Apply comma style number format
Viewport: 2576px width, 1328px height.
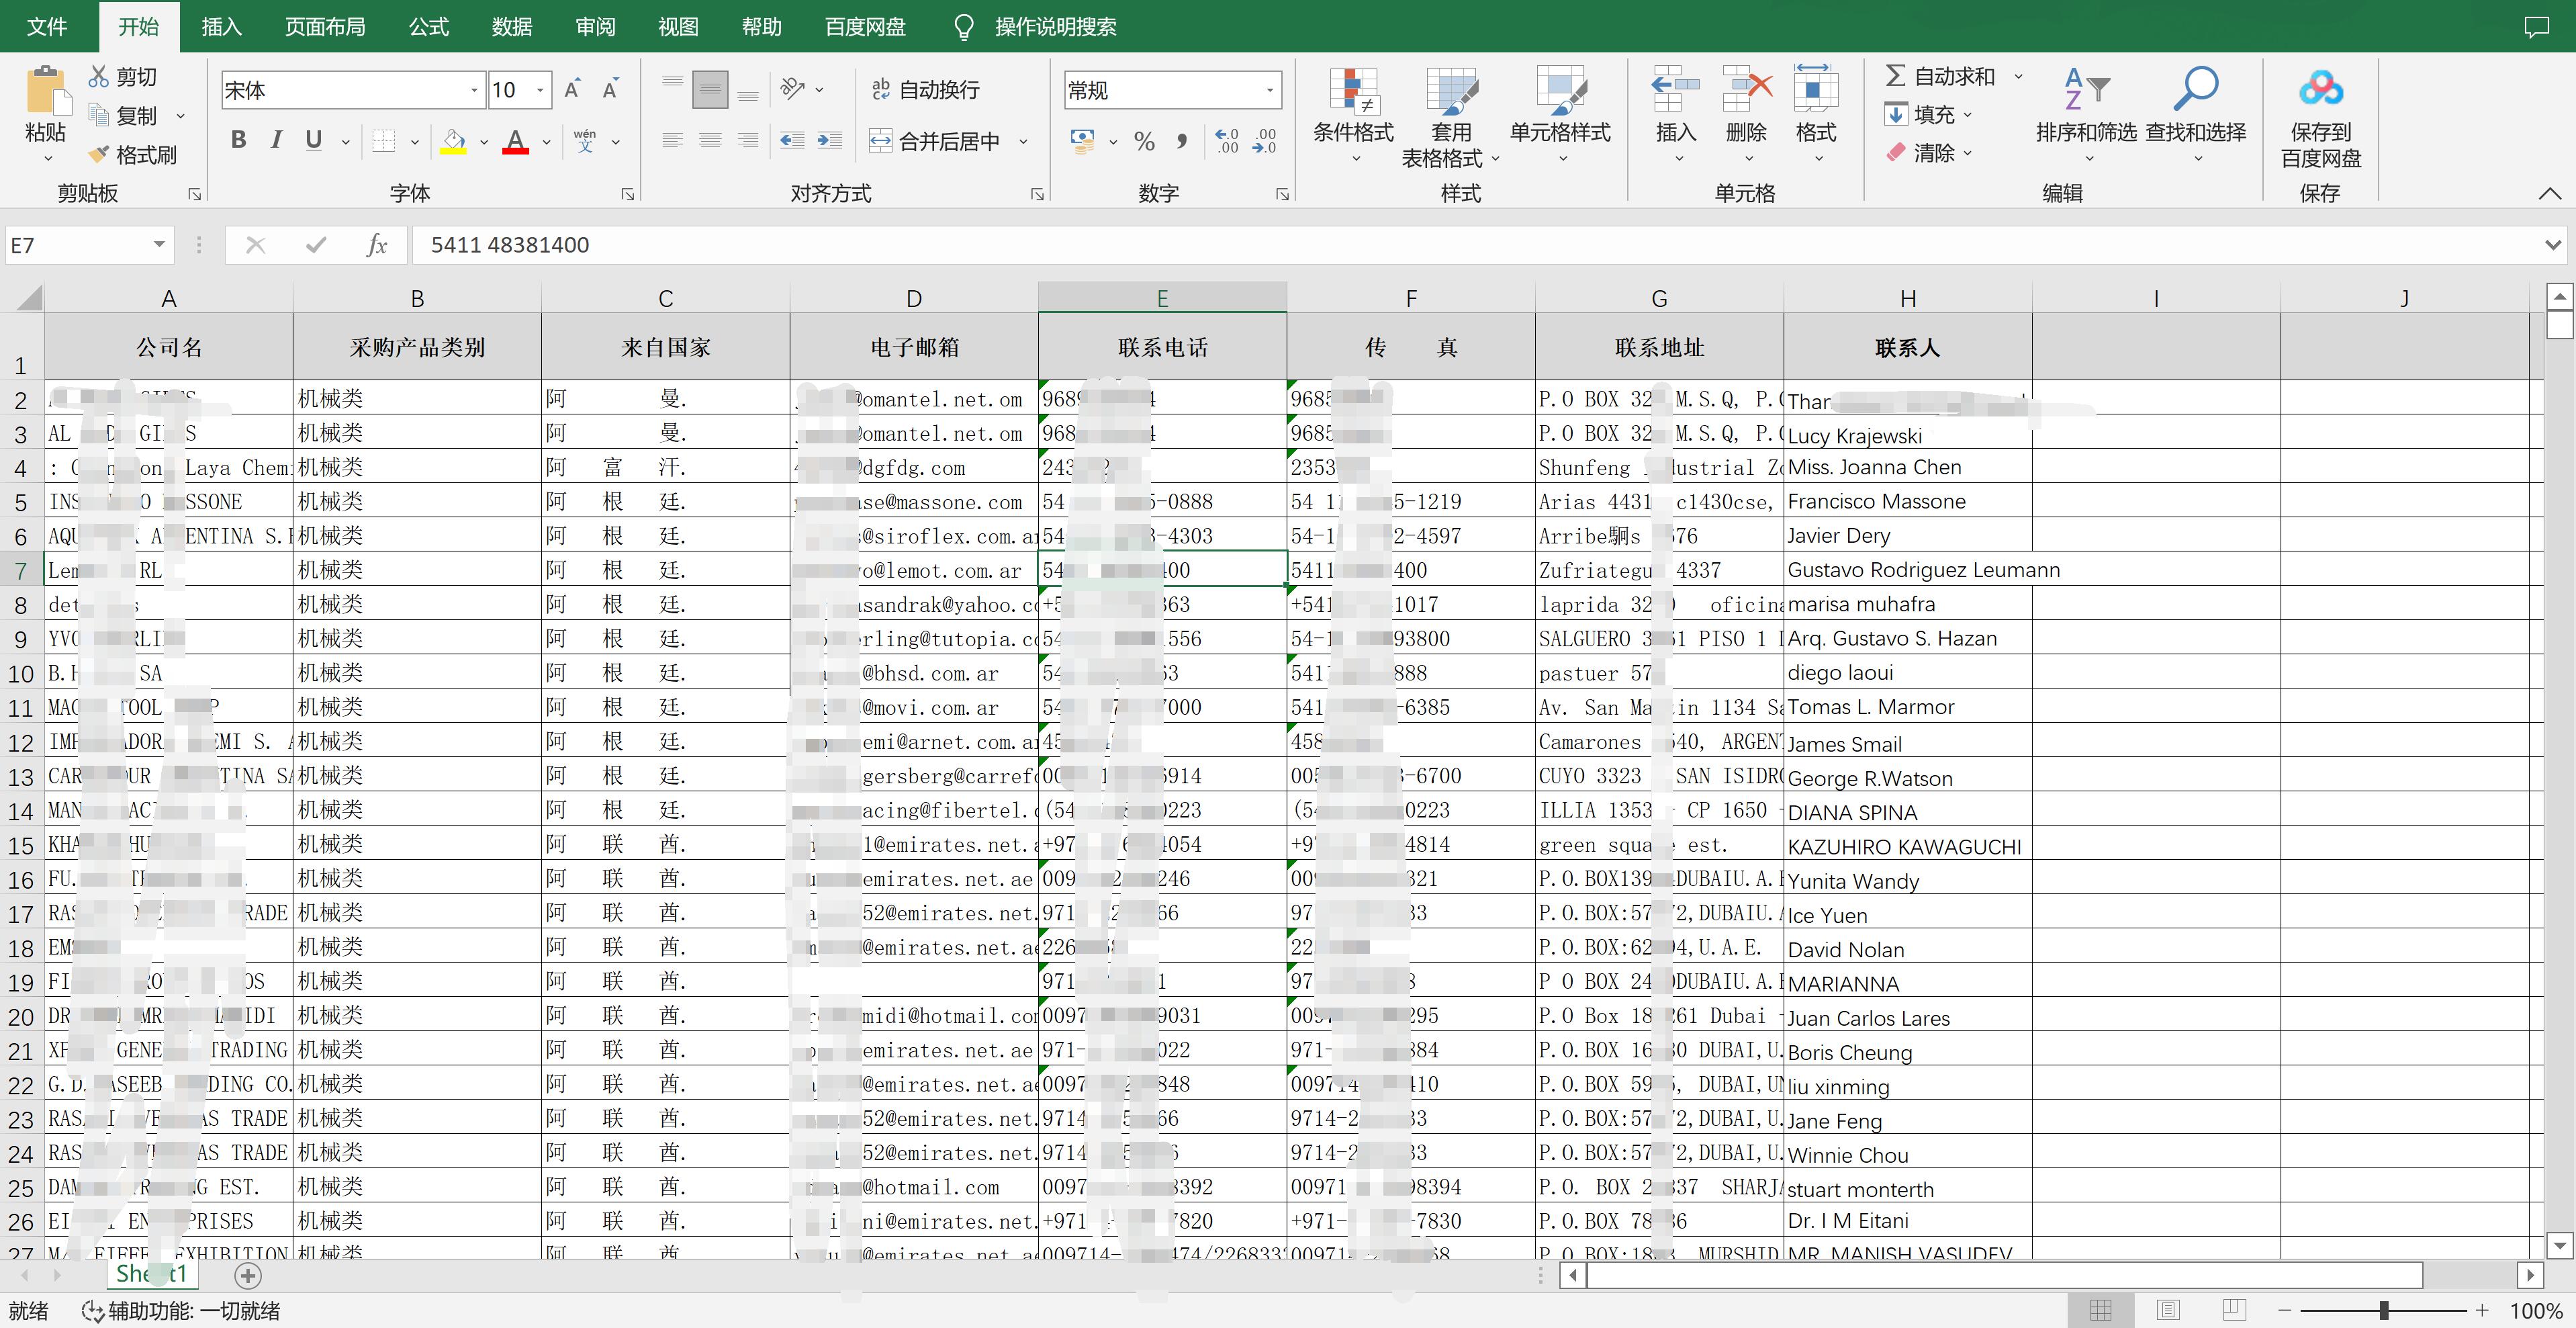point(1182,141)
